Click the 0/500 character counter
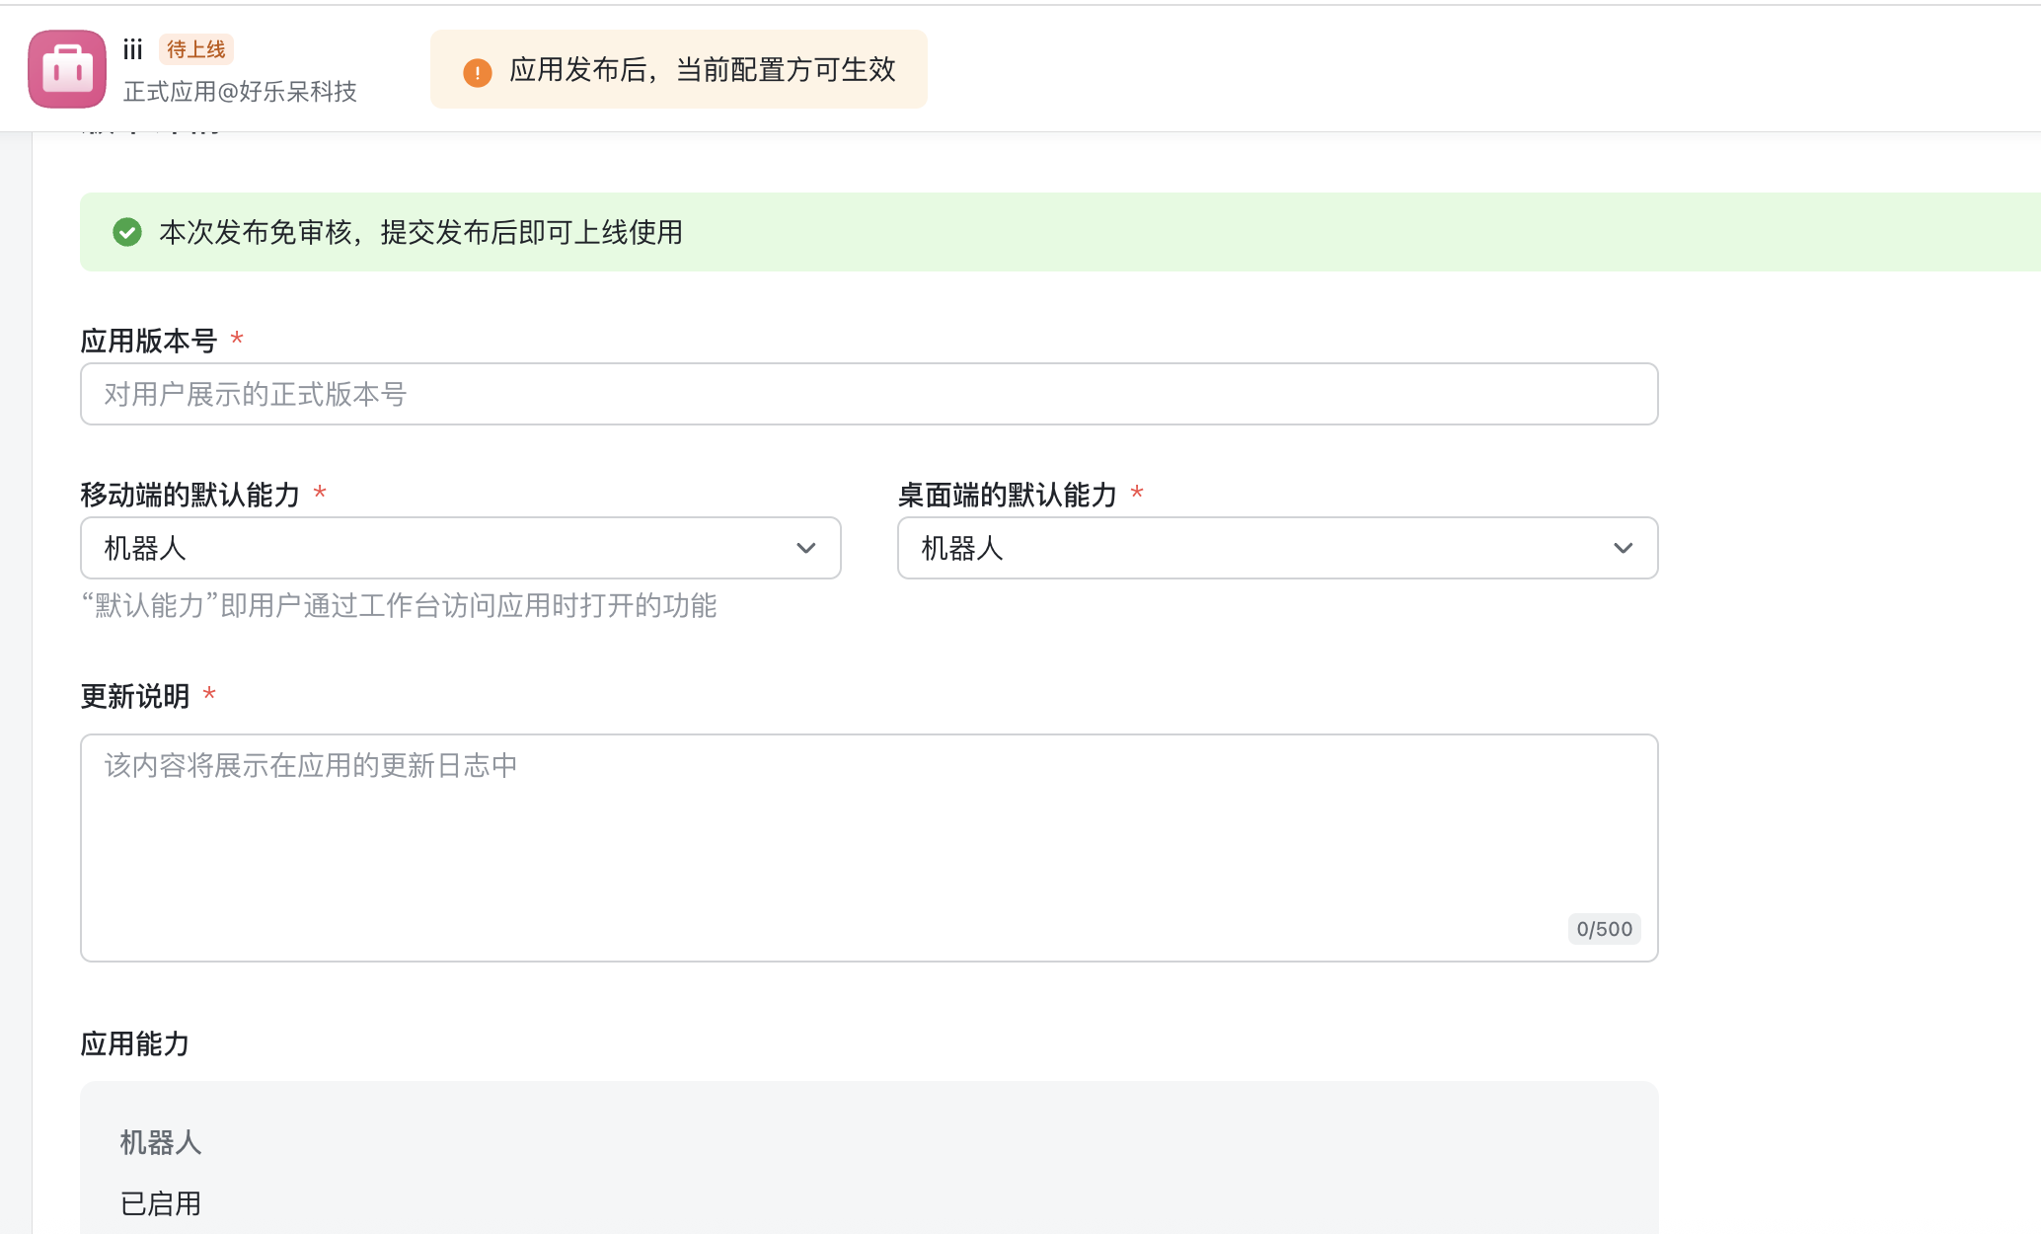 (x=1604, y=929)
